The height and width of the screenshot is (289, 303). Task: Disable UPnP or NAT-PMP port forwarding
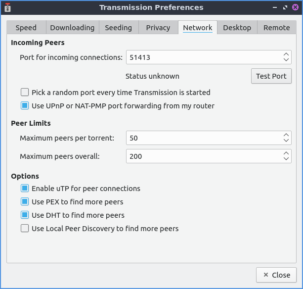(x=25, y=106)
